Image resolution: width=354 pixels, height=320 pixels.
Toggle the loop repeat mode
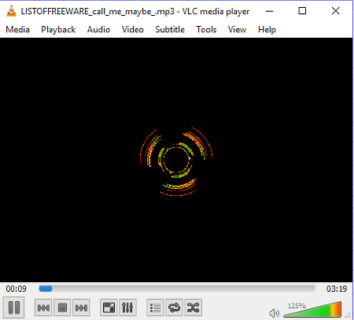(175, 307)
